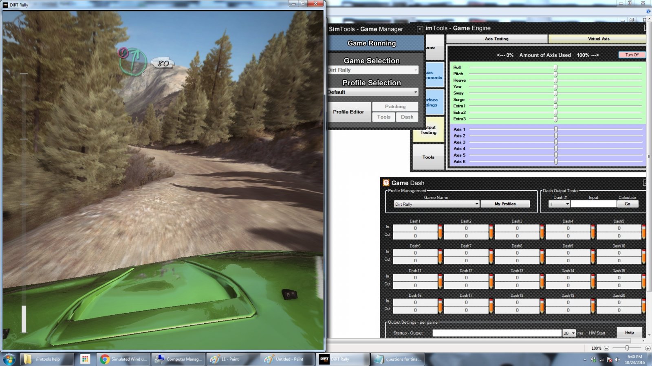The height and width of the screenshot is (366, 652).
Task: Click the pencil edit icon for Dash11
Action: pos(440,281)
